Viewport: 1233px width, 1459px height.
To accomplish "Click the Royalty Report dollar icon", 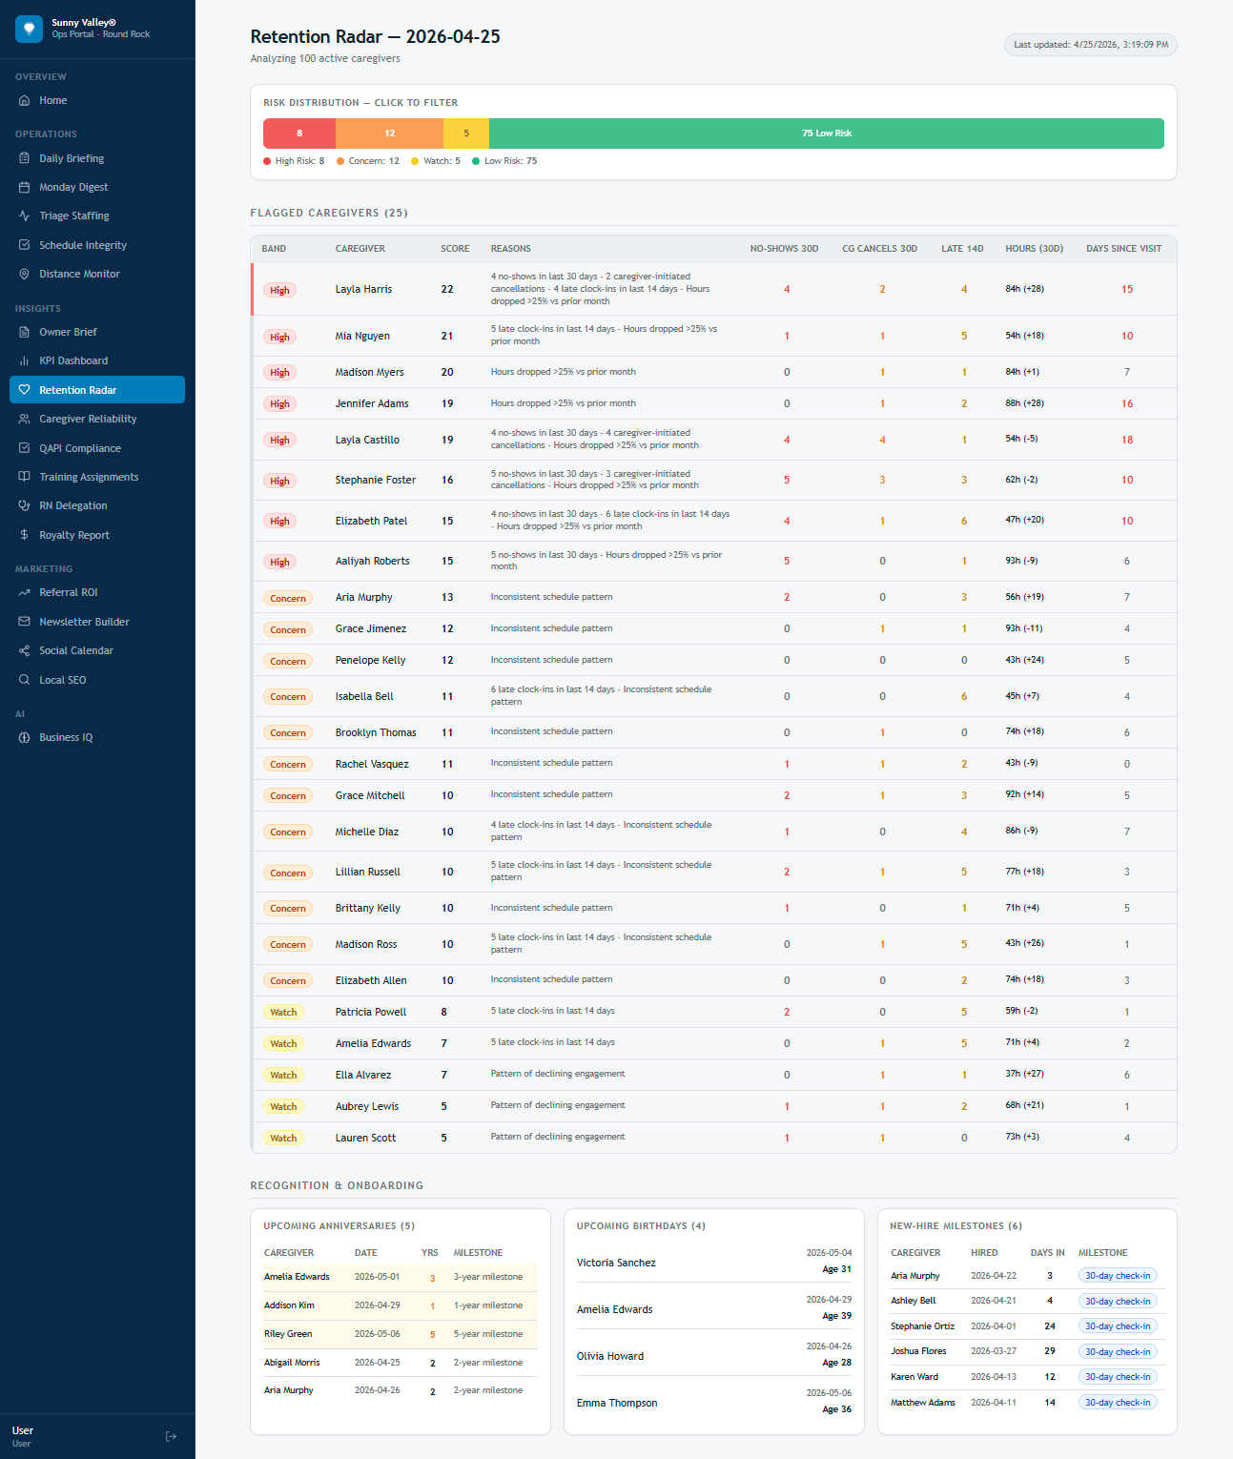I will click(25, 535).
